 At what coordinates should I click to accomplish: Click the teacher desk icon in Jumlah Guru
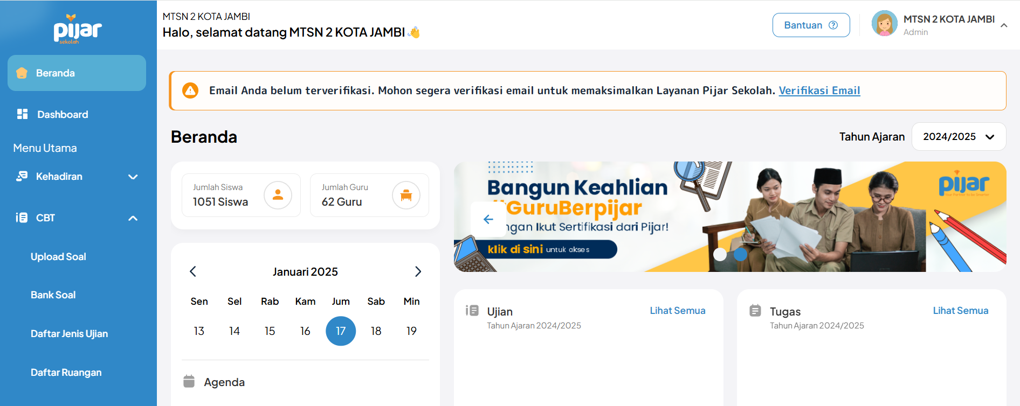coord(406,195)
